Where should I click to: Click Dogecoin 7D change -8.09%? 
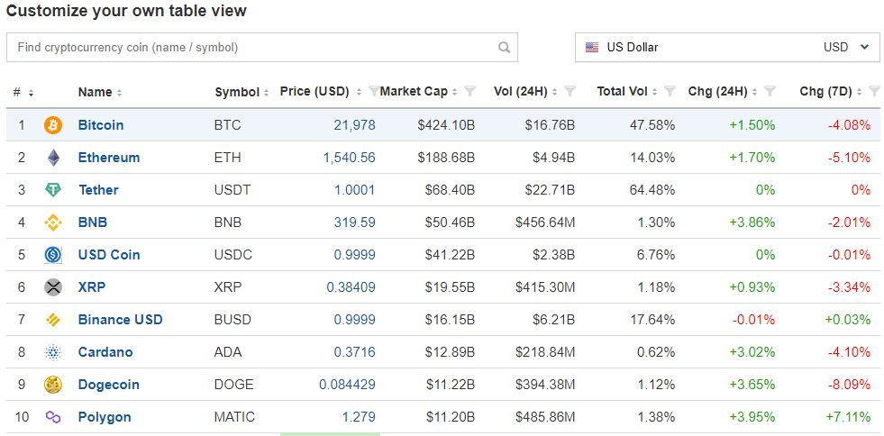coord(849,385)
